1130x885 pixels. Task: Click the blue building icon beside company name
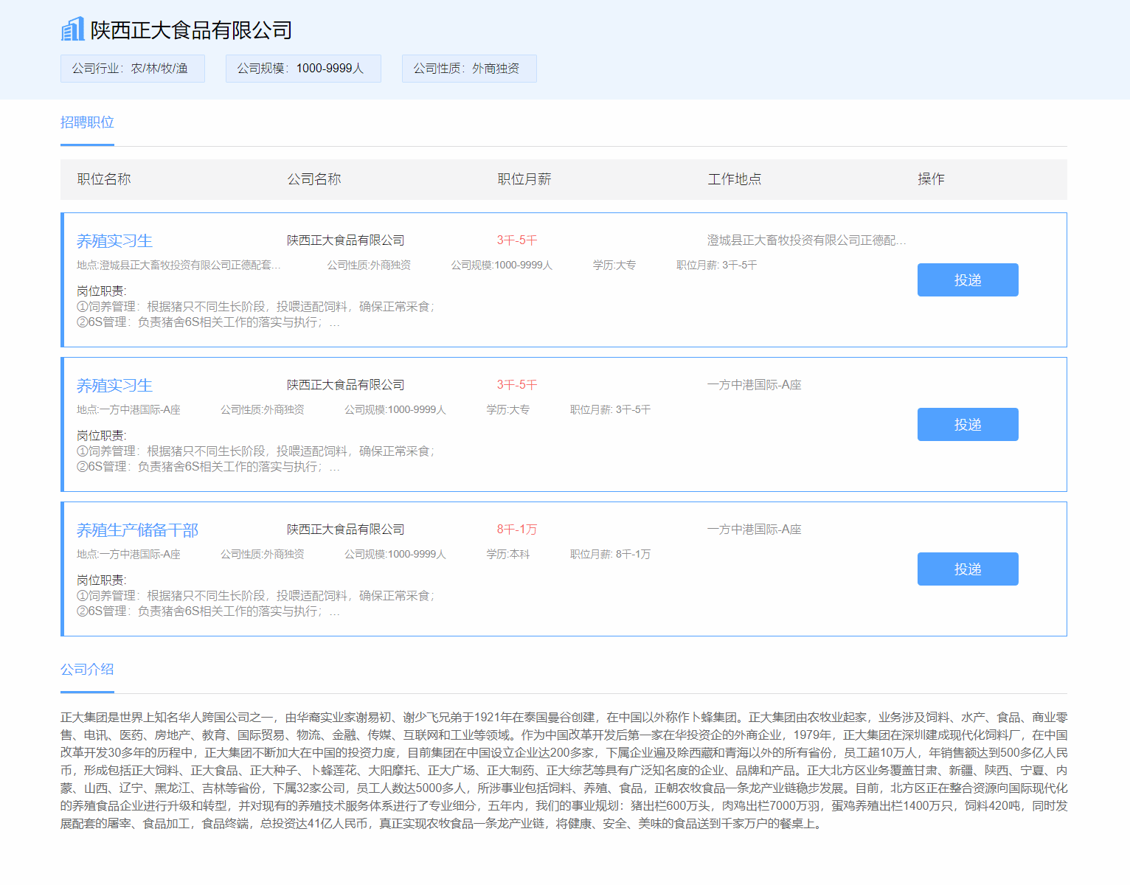(72, 29)
